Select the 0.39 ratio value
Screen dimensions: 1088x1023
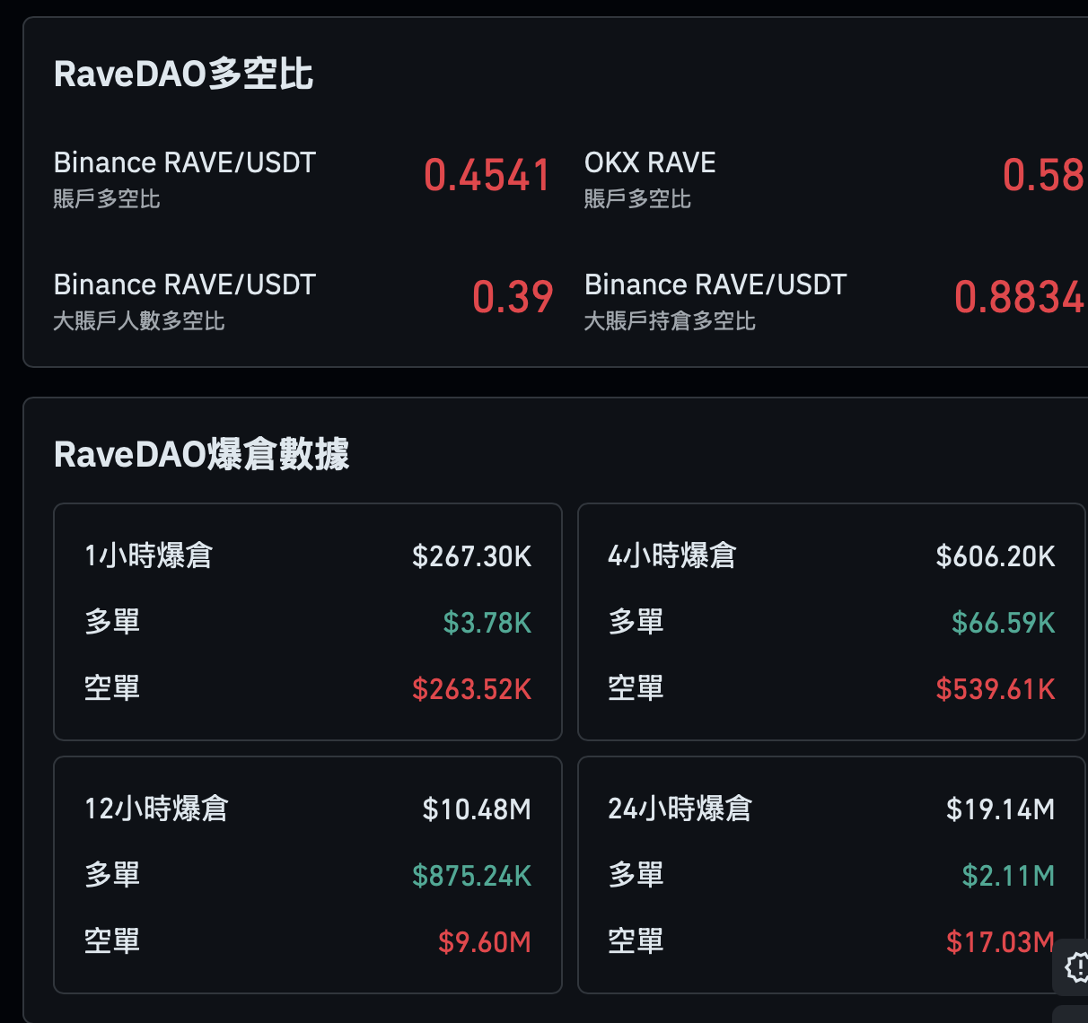point(513,297)
